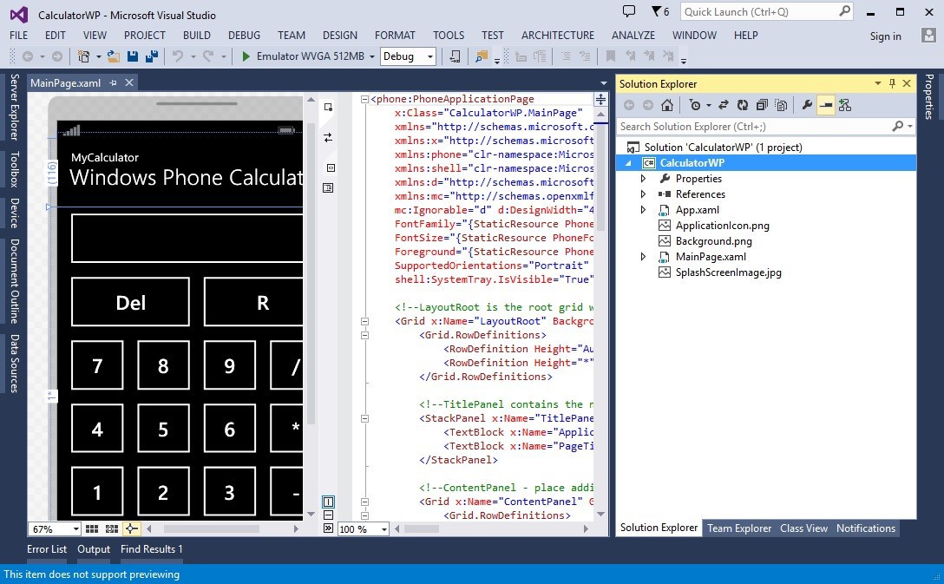Toggle Preview Selected Items in Solution Explorer
This screenshot has width=944, height=584.
click(825, 105)
